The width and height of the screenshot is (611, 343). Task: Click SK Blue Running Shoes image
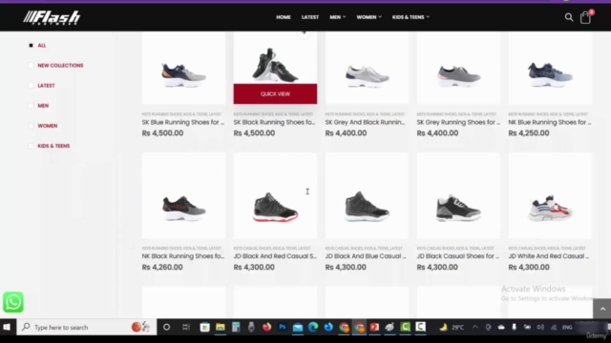click(183, 68)
